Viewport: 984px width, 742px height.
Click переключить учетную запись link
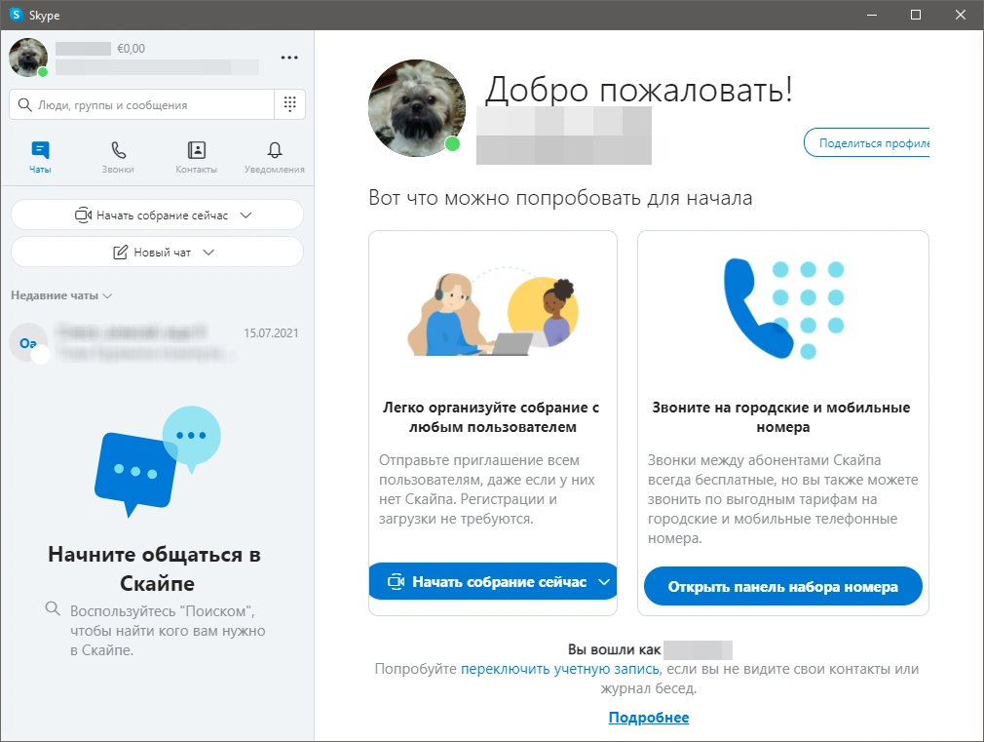[560, 669]
